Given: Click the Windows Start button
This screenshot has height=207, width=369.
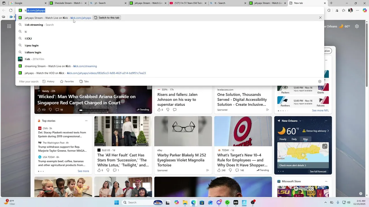Looking at the screenshot, I should [116, 202].
